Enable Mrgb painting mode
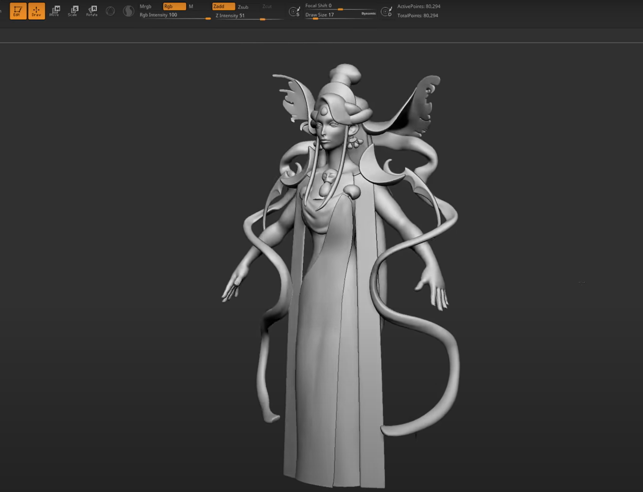The width and height of the screenshot is (643, 492). click(x=146, y=7)
